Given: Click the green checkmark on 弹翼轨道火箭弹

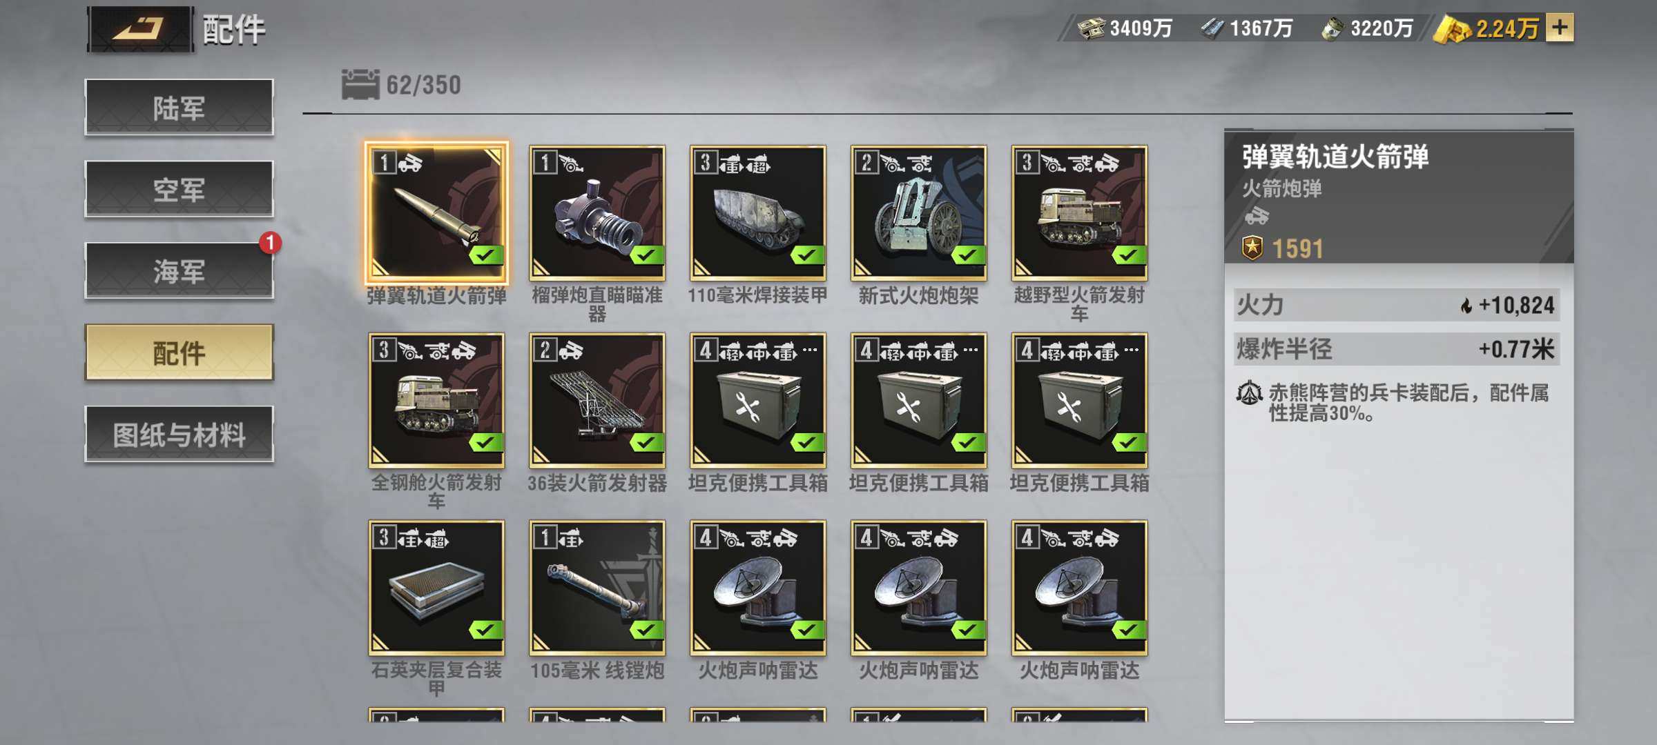Looking at the screenshot, I should pyautogui.click(x=486, y=255).
